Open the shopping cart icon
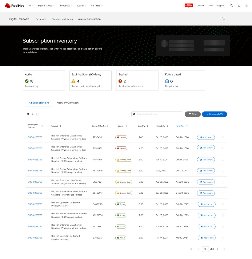 click(x=224, y=19)
